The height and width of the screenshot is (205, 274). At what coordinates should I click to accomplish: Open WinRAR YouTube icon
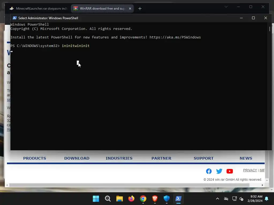[x=230, y=171]
